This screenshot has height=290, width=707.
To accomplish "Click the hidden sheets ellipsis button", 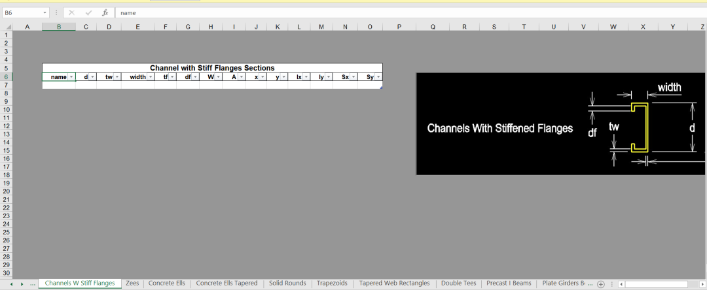I will [x=33, y=284].
